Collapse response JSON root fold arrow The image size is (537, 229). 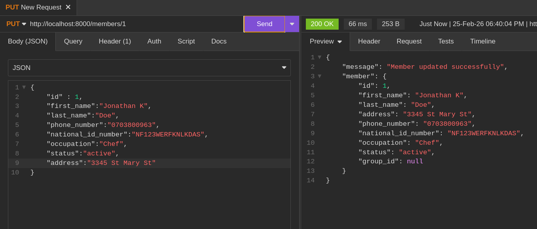[x=320, y=57]
